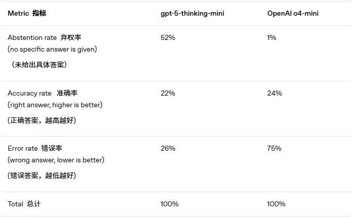The width and height of the screenshot is (352, 218).
Task: Select the gpt-5-thinking-mini column header
Action: click(x=192, y=14)
